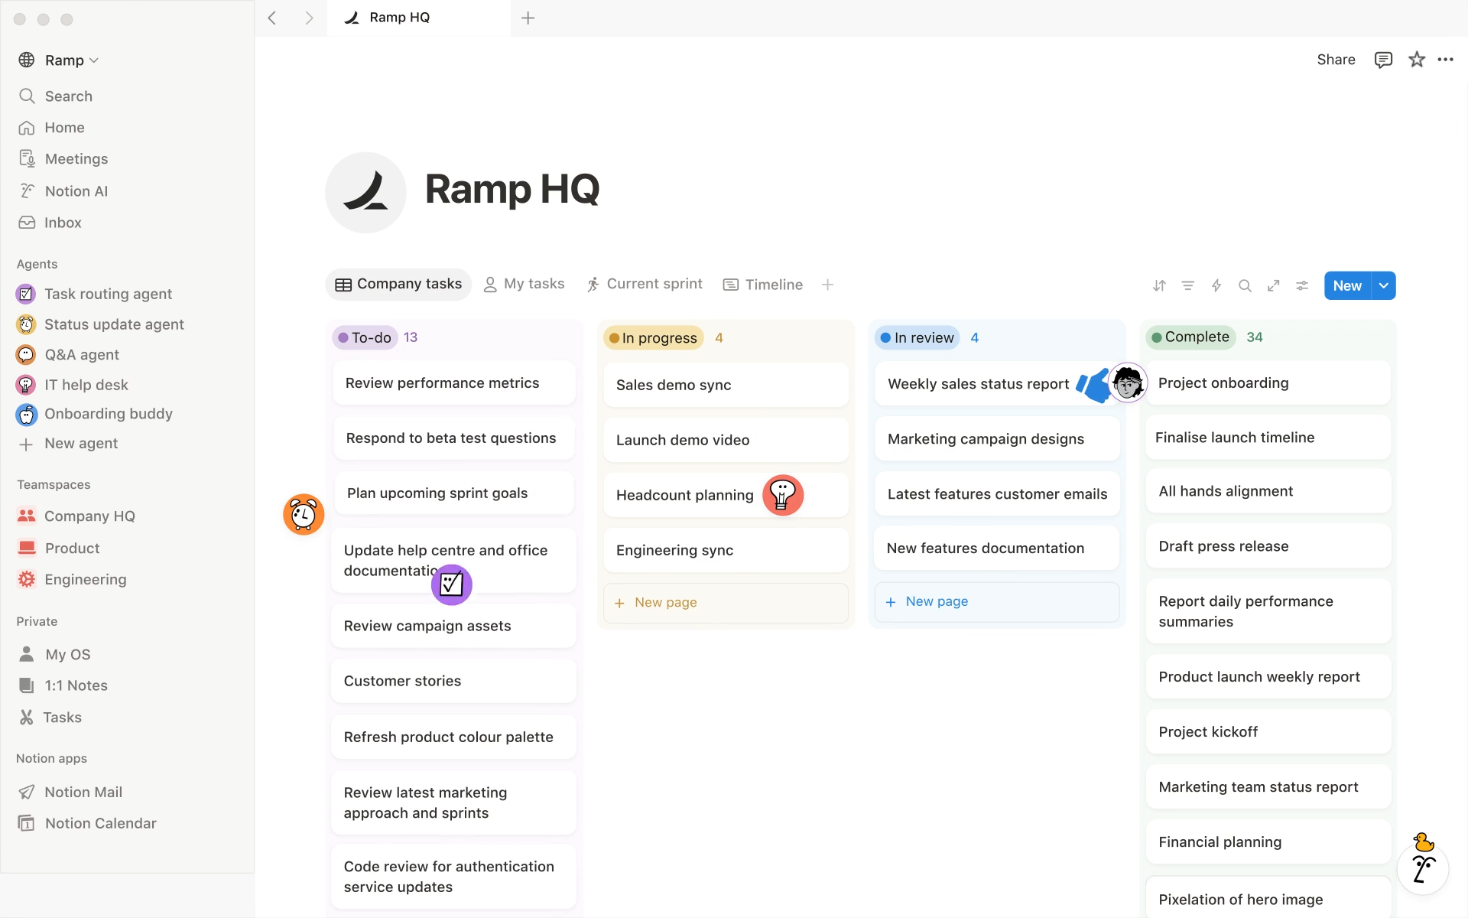This screenshot has height=918, width=1468.
Task: Open the database sort options
Action: click(1159, 286)
